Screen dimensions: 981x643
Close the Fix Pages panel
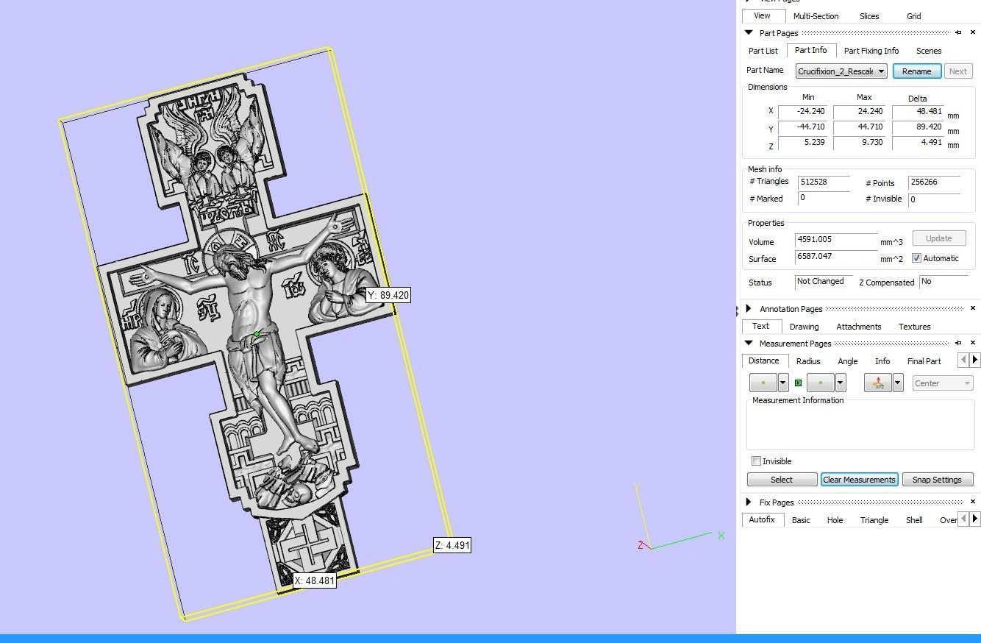click(973, 502)
